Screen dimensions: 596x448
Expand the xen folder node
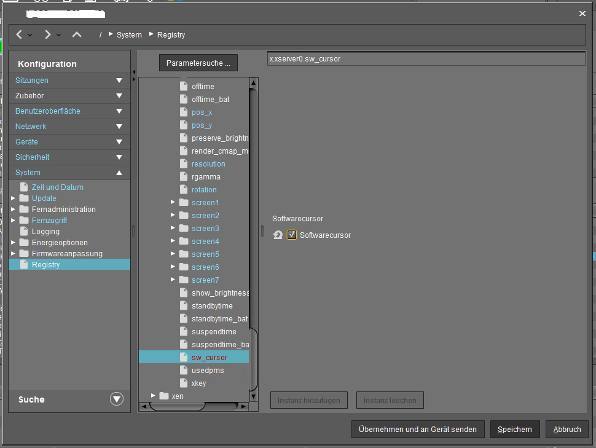[x=154, y=396]
